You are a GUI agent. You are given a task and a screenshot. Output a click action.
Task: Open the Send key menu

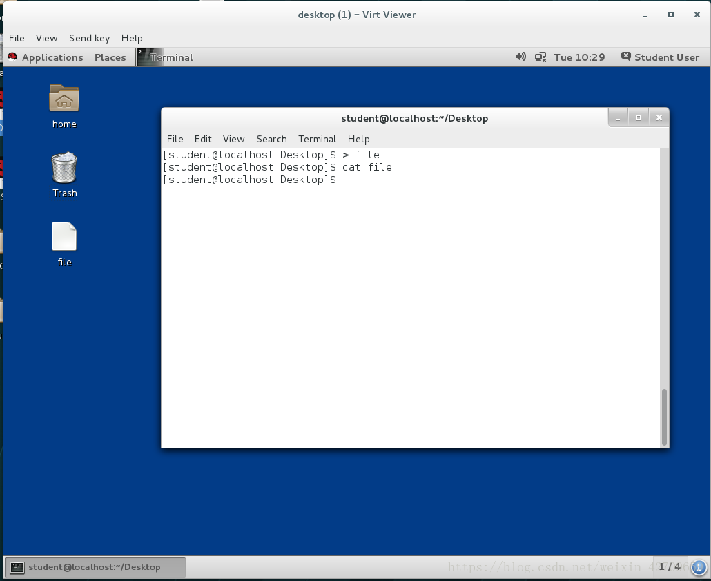[89, 38]
